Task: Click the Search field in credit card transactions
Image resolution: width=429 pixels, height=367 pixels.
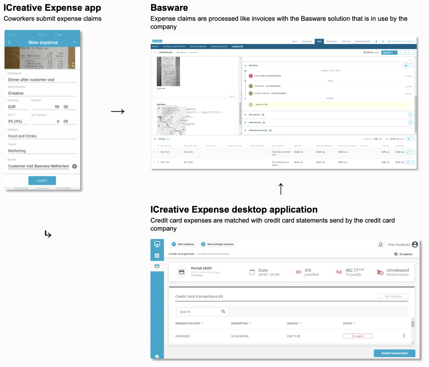Action: tap(202, 312)
